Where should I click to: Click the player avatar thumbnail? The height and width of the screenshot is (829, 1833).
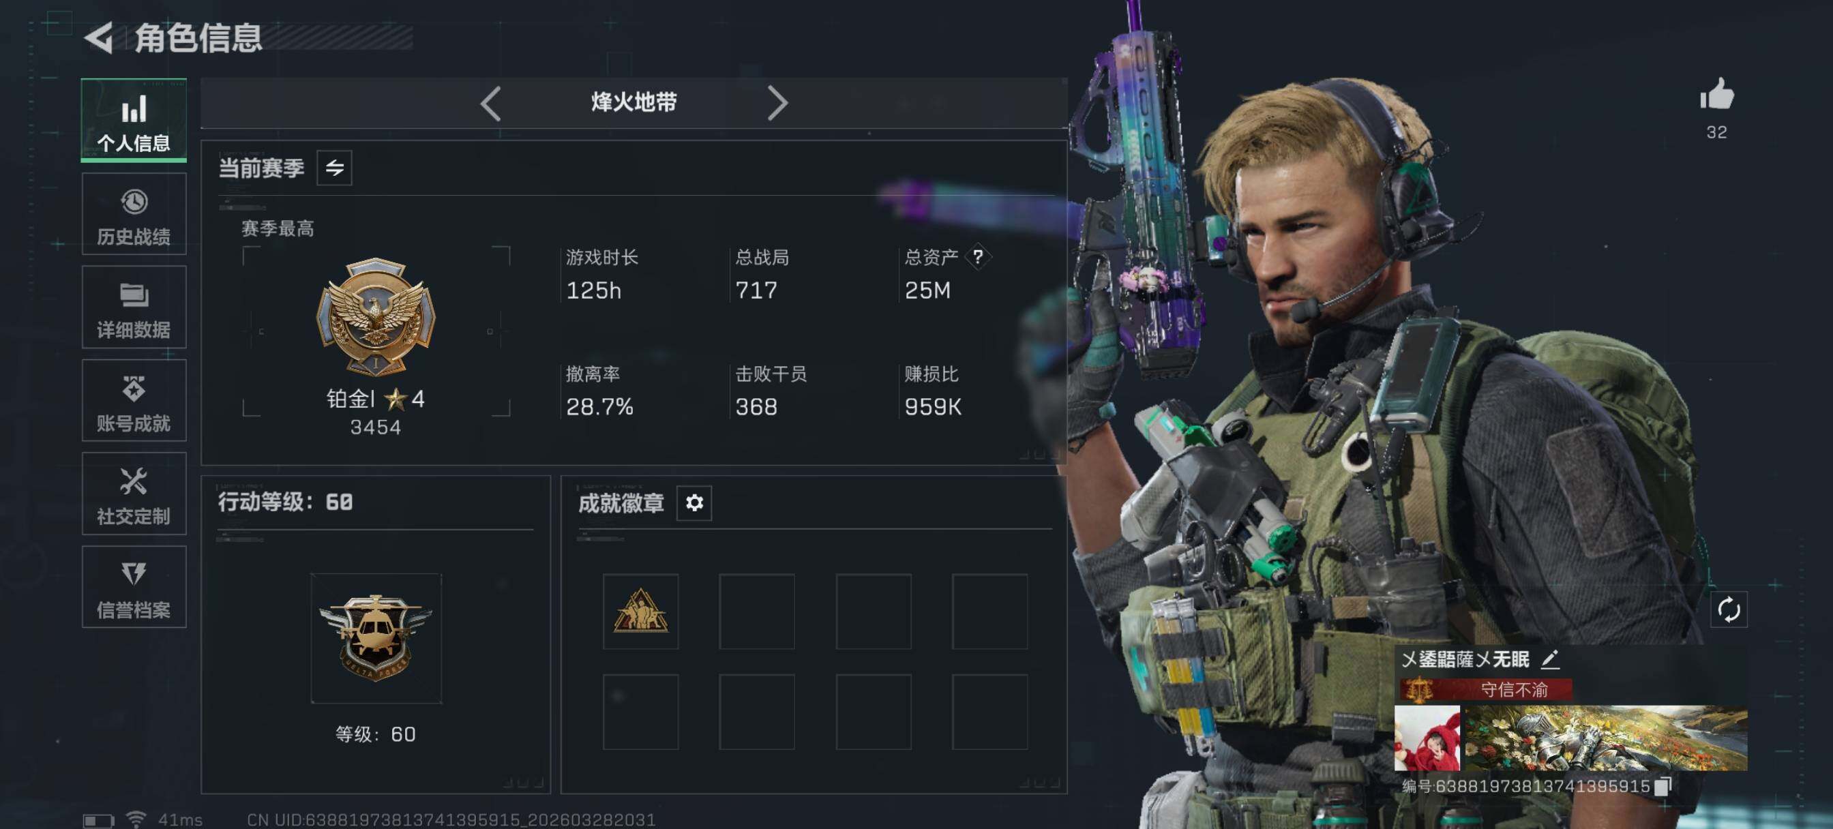point(1427,738)
